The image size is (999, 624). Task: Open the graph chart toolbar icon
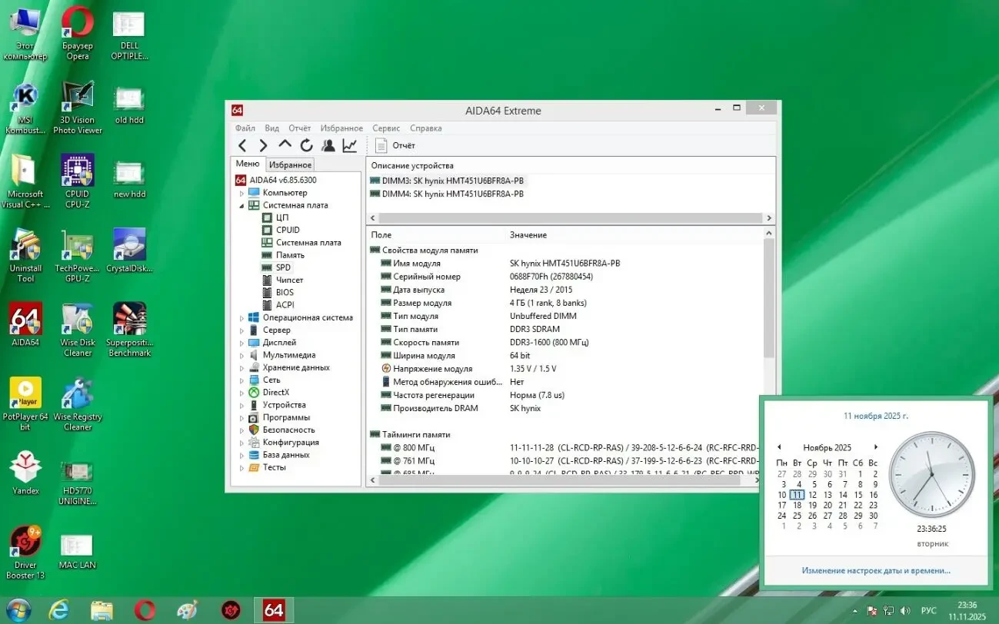350,145
